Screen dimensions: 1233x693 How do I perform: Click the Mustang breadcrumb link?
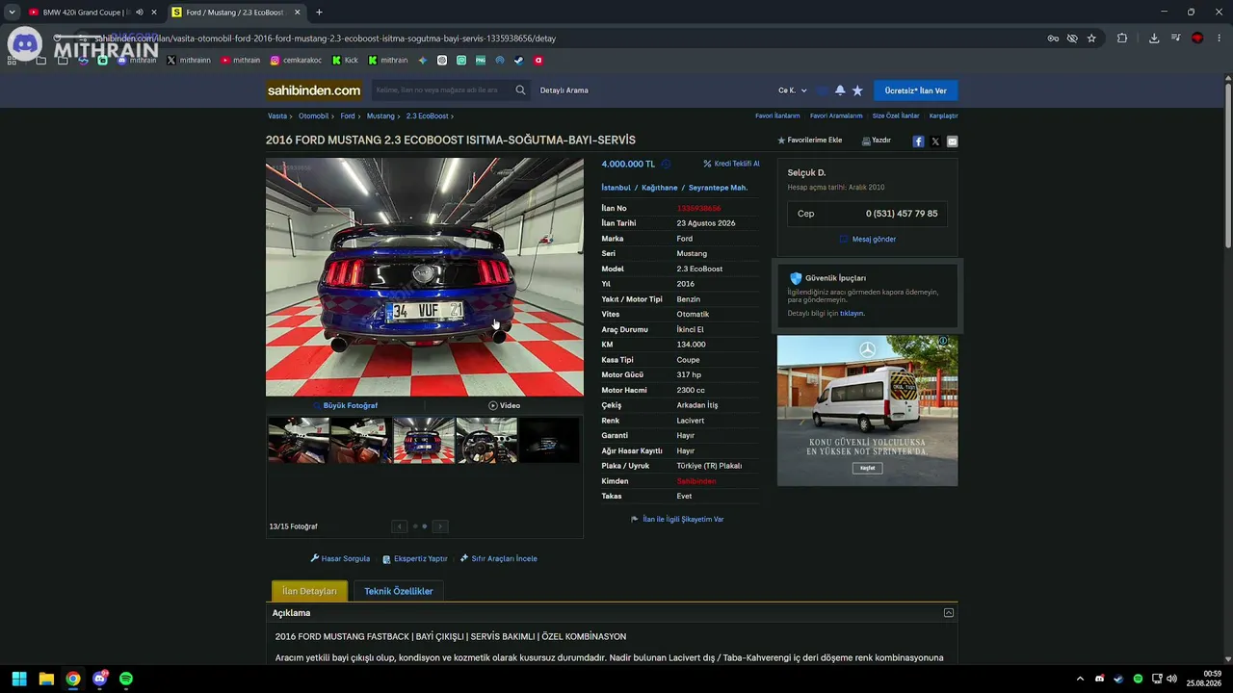[x=380, y=115]
